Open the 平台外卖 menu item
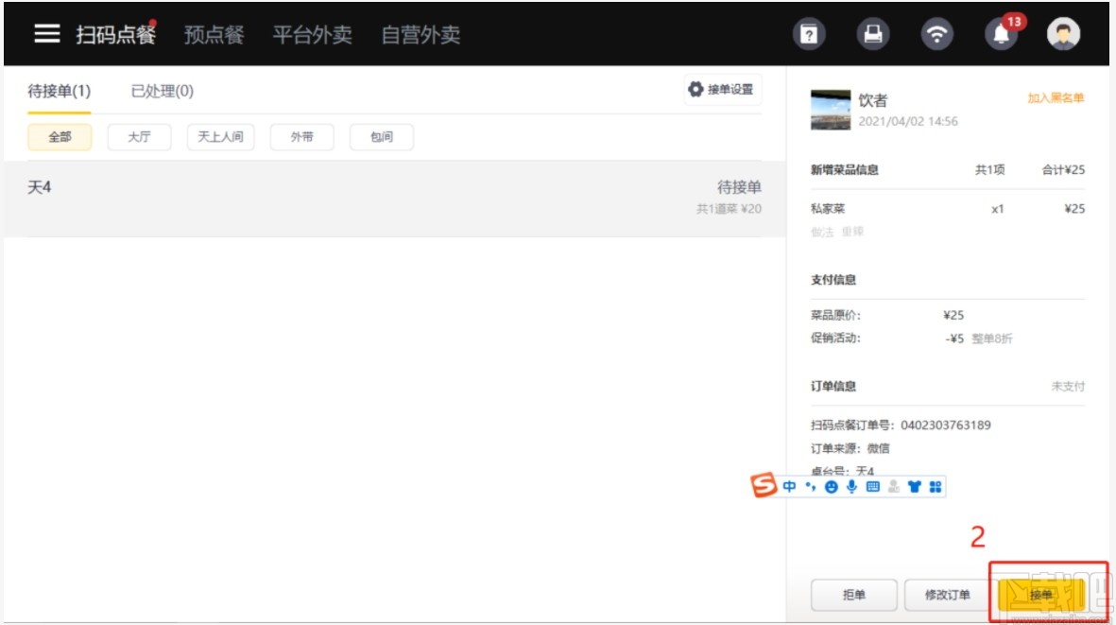 313,33
